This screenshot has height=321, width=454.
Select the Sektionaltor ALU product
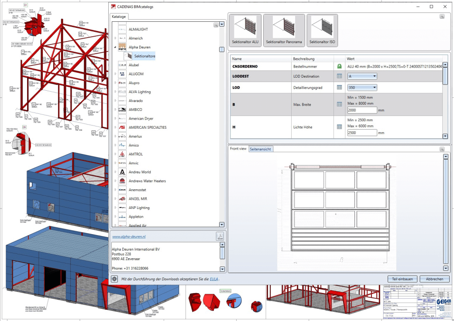(x=245, y=31)
